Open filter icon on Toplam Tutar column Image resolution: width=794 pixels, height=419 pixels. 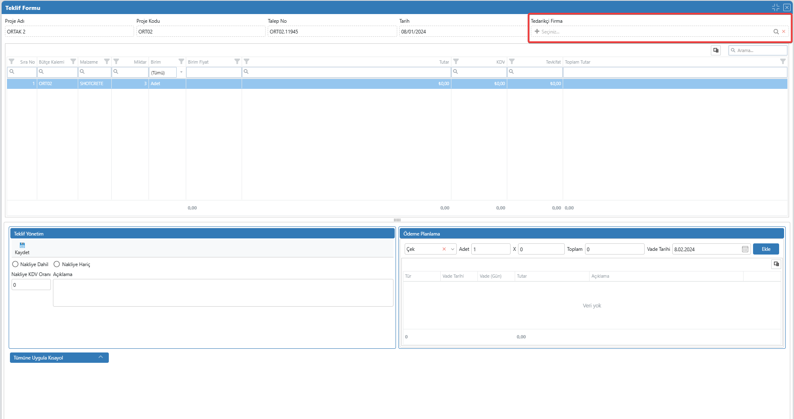click(x=782, y=62)
